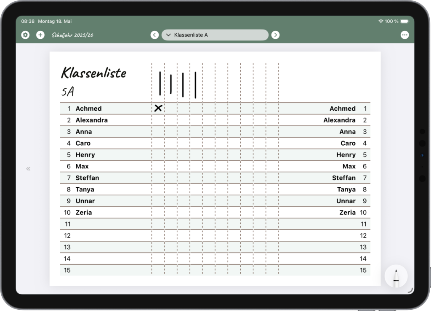Open the pencil tool button

pyautogui.click(x=396, y=276)
